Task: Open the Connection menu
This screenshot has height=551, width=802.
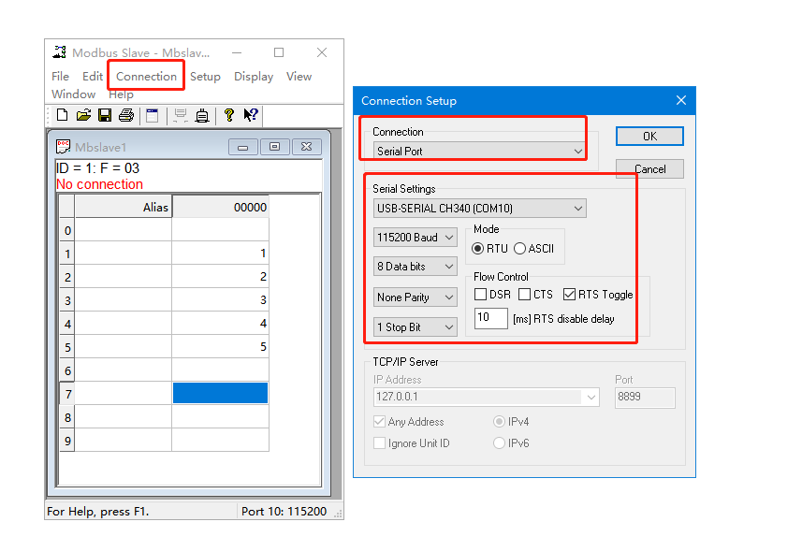Action: [x=146, y=77]
